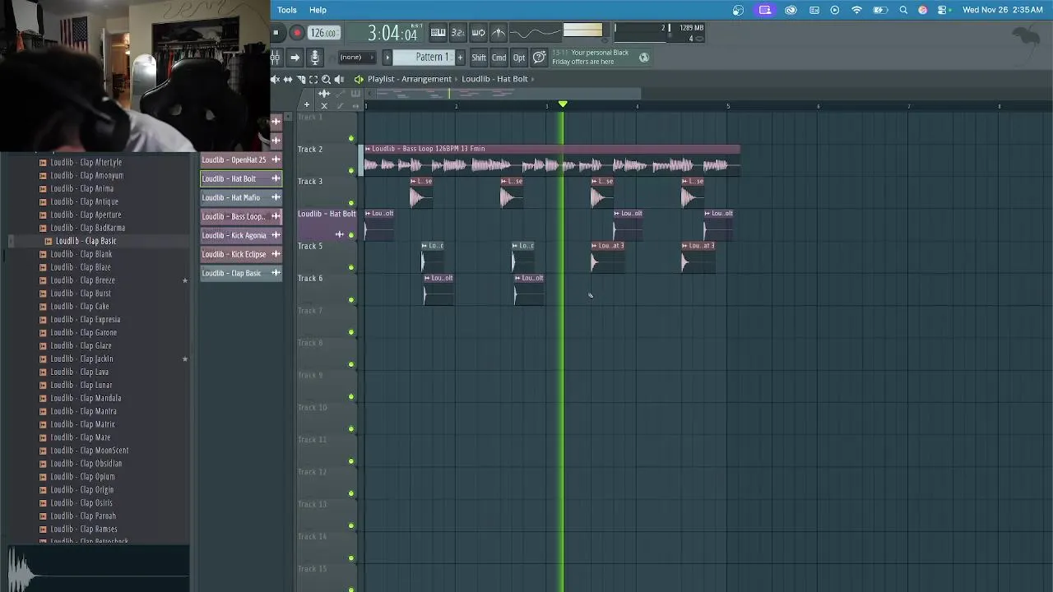Open the online news globe icon
Viewport: 1053px width, 592px height.
tap(644, 58)
